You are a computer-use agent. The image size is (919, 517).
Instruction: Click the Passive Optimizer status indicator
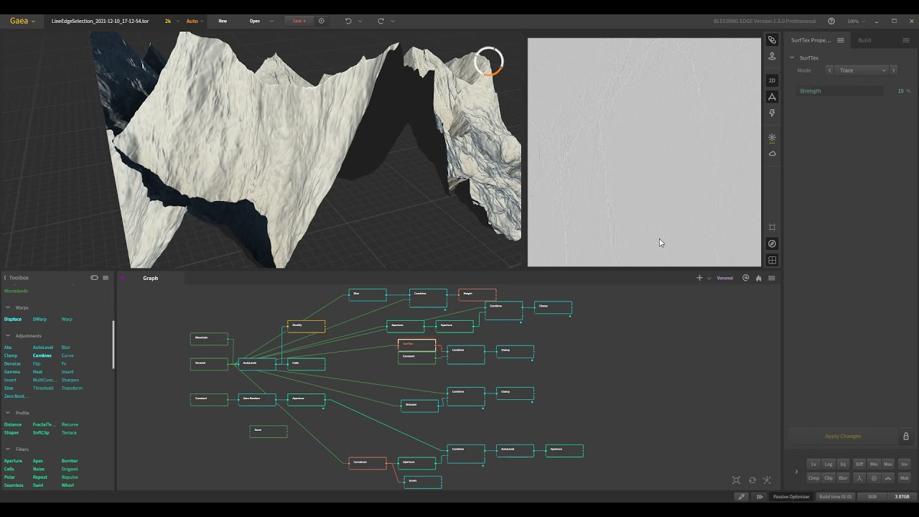point(791,496)
